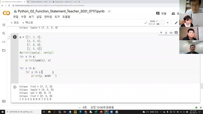Click the output line '<class 'set'> {8, 9, 7}'
The height and width of the screenshot is (114, 203).
click(x=35, y=93)
